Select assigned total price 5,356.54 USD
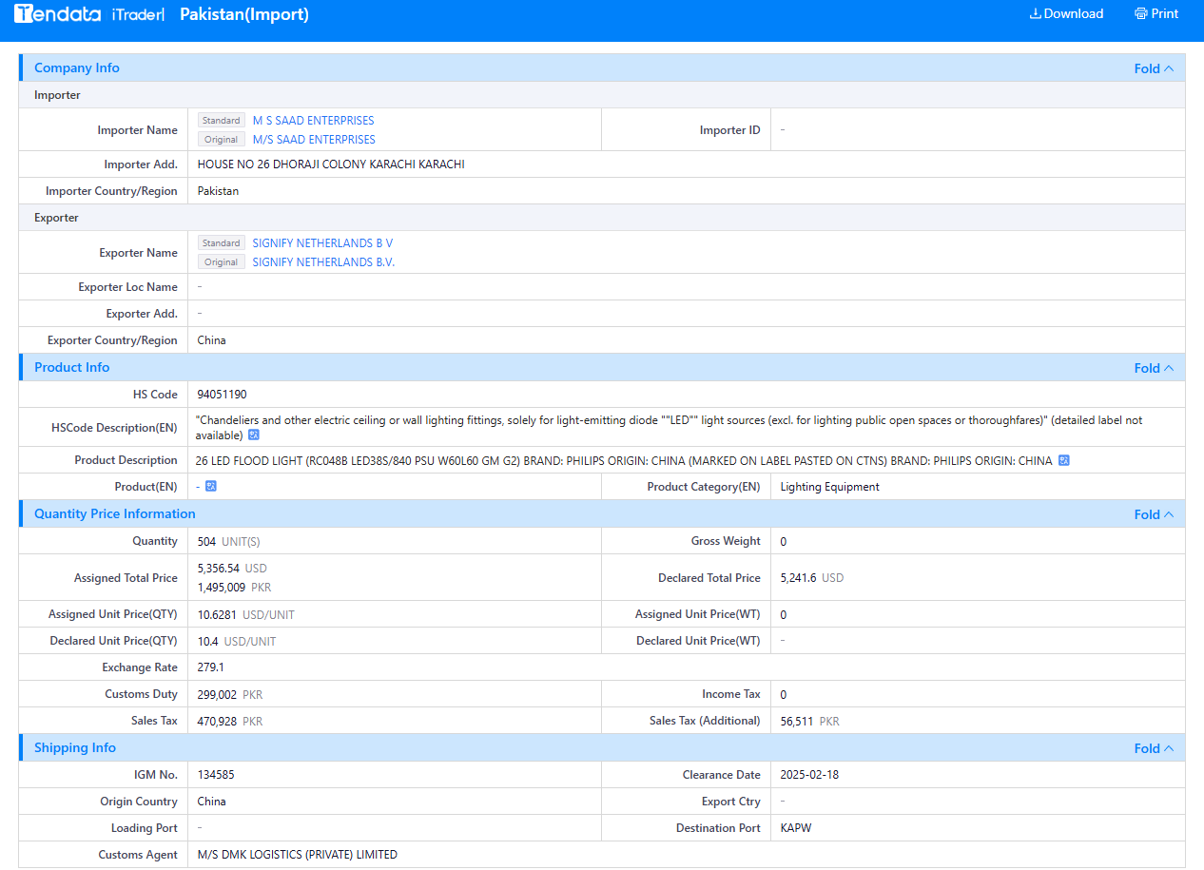This screenshot has width=1204, height=870. 232,569
